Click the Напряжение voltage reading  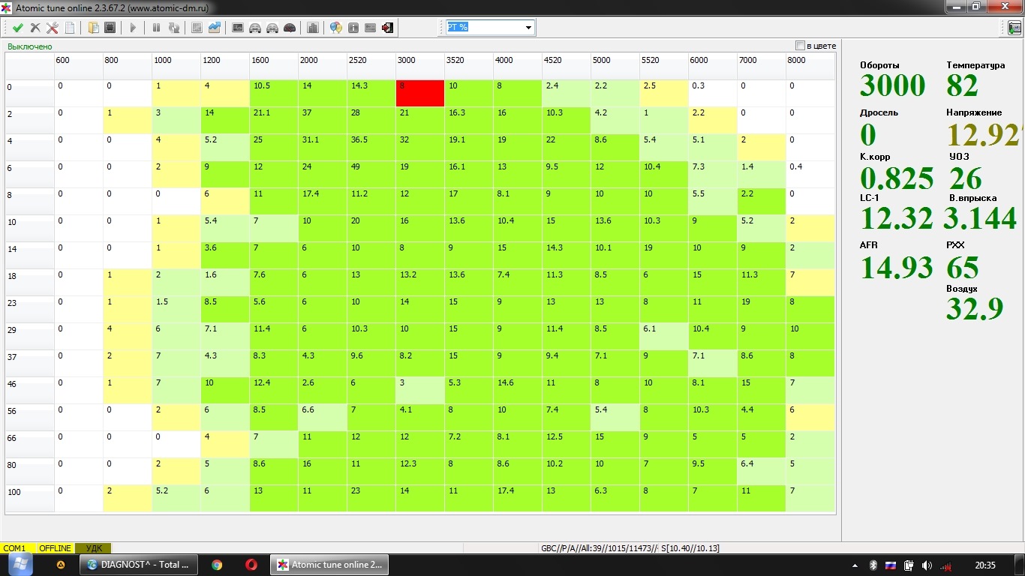click(x=985, y=135)
